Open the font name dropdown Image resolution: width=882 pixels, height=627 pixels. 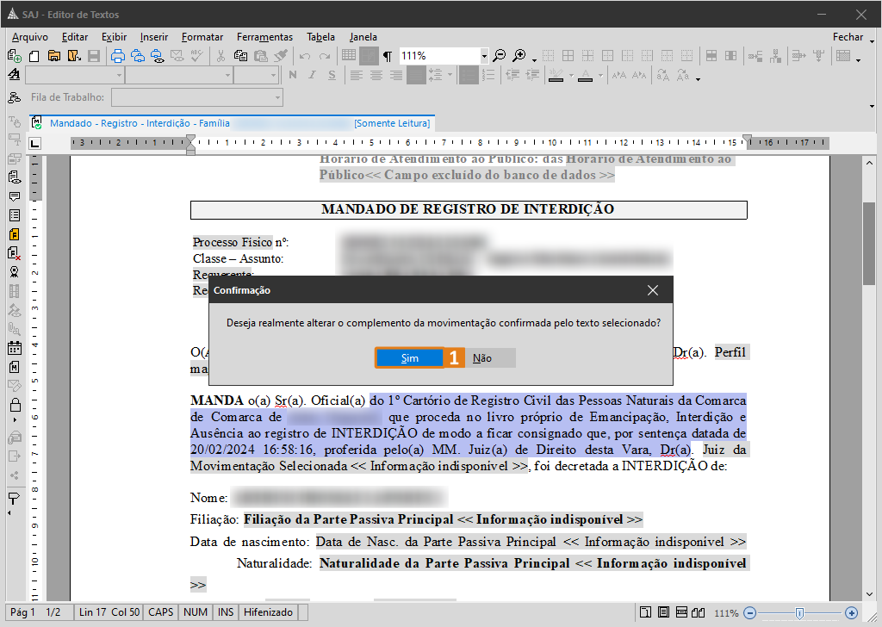click(227, 75)
